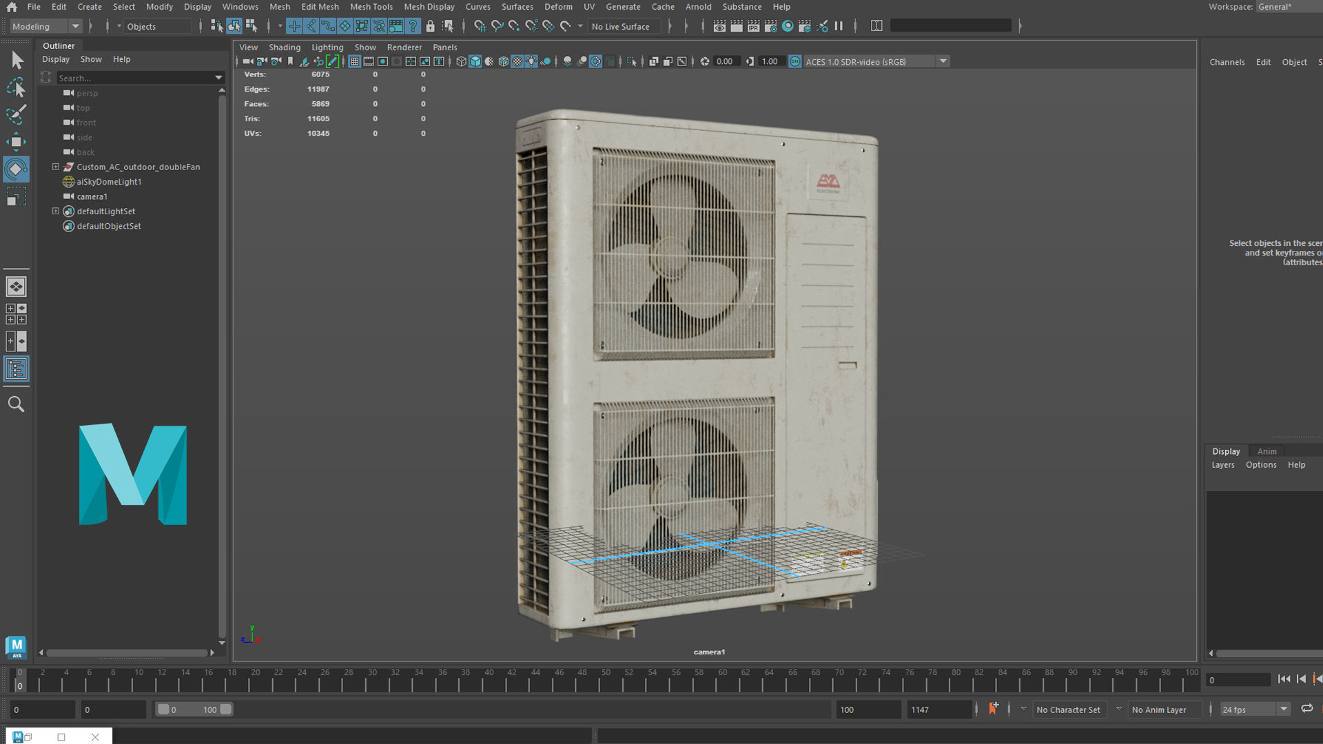1323x744 pixels.
Task: Open the Arnold menu
Action: (698, 7)
